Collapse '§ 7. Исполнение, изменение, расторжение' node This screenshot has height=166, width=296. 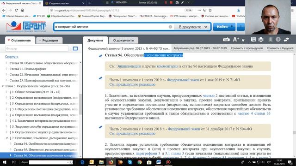(x=6, y=138)
